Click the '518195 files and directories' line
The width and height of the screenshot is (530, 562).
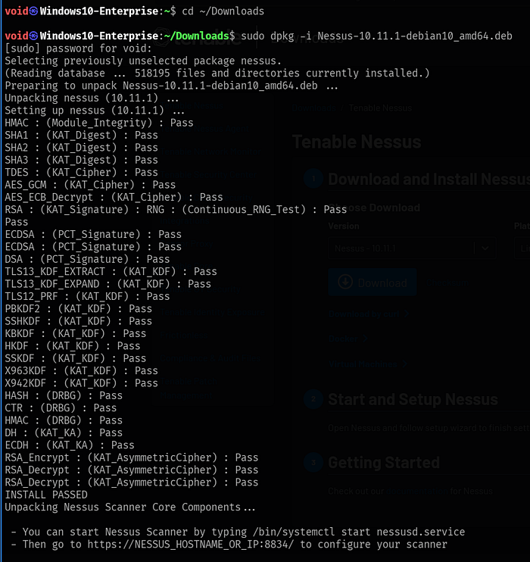point(217,73)
